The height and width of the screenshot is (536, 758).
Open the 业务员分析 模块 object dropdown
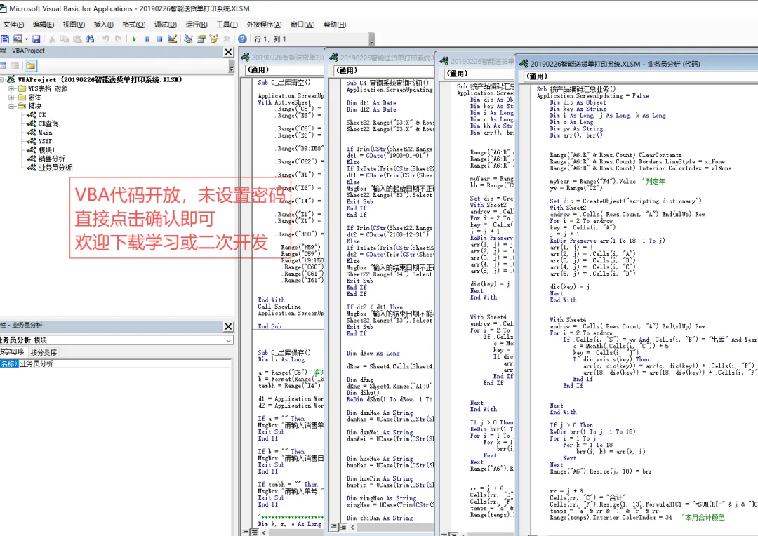(229, 340)
